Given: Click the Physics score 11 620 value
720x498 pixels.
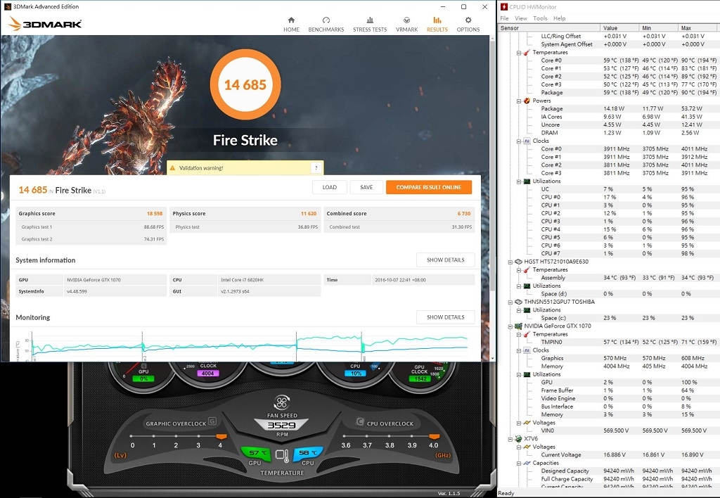Looking at the screenshot, I should 309,214.
